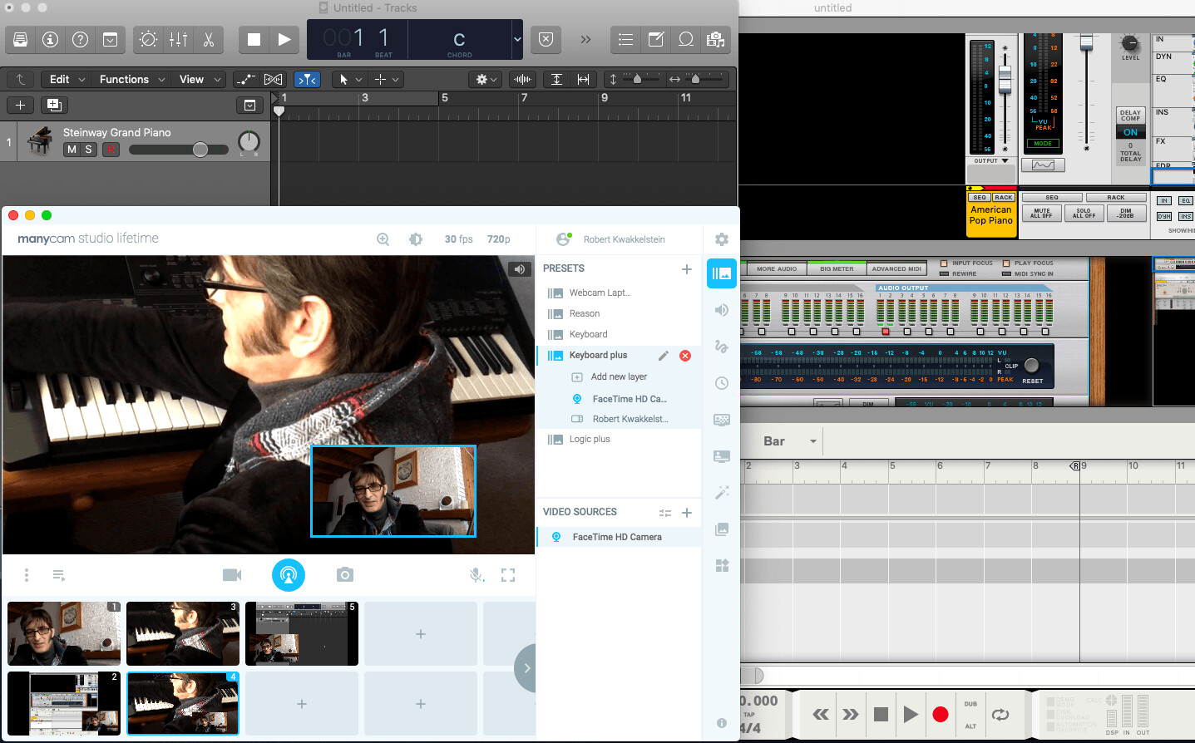The height and width of the screenshot is (743, 1195).
Task: Click the Reason transport red record button
Action: (x=941, y=715)
